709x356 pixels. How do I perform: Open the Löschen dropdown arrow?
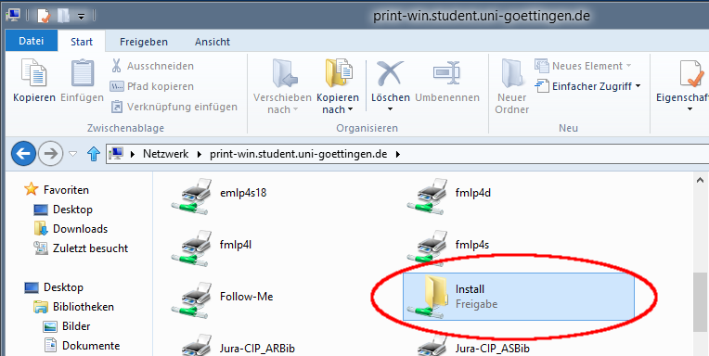click(390, 108)
